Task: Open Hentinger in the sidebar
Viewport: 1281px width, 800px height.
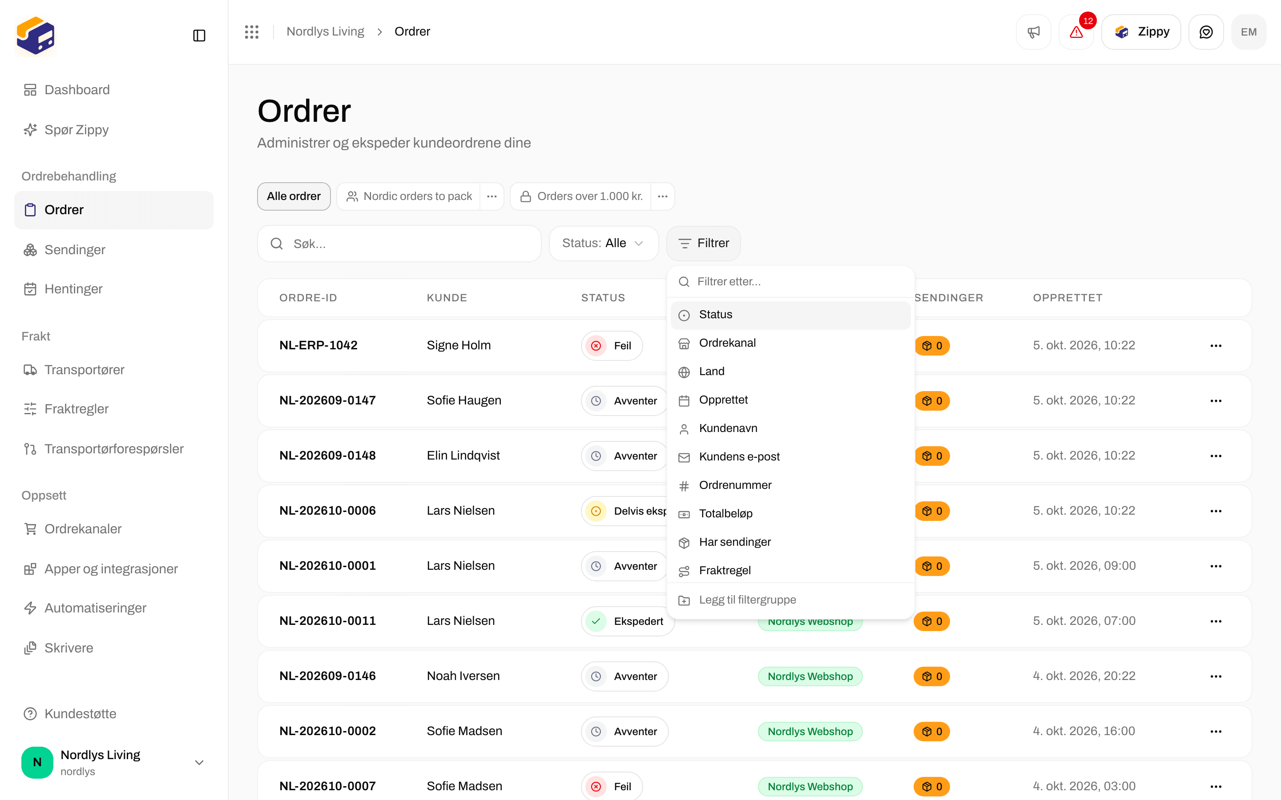Action: click(x=114, y=289)
